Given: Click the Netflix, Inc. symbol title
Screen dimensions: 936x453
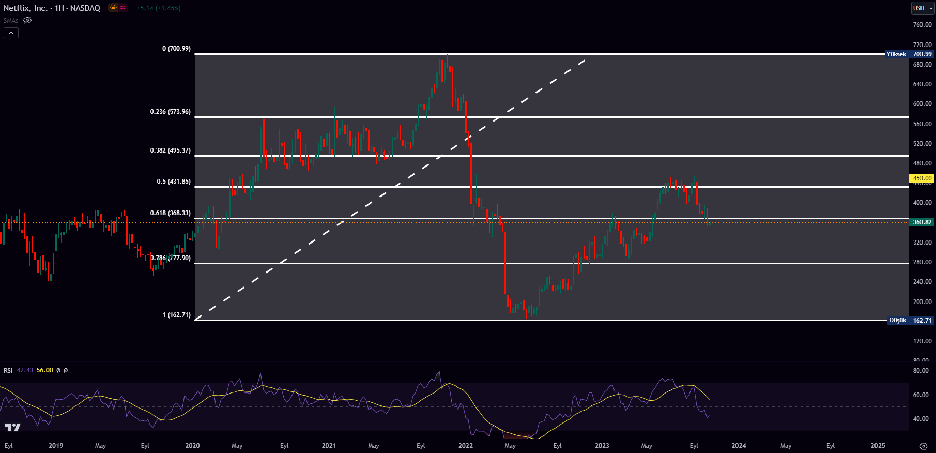Looking at the screenshot, I should pyautogui.click(x=25, y=8).
